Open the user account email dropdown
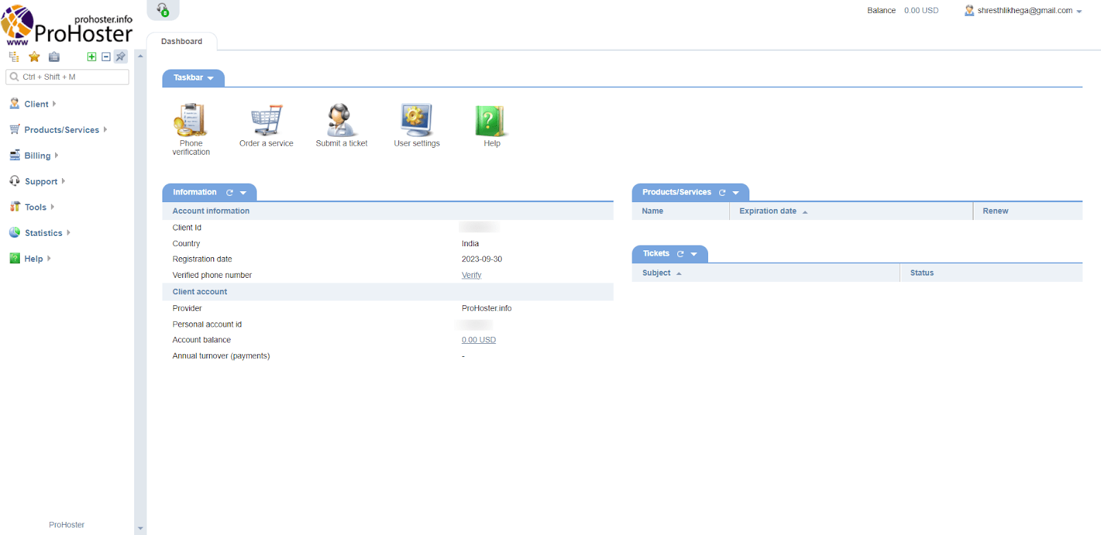This screenshot has width=1101, height=535. click(x=1024, y=11)
